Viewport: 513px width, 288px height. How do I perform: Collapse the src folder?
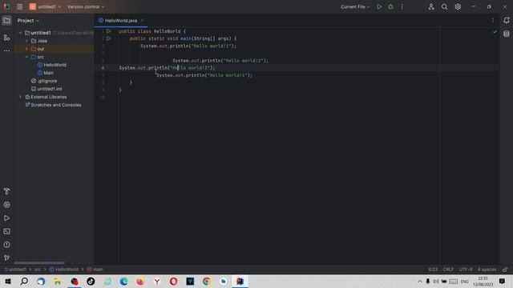[x=26, y=57]
